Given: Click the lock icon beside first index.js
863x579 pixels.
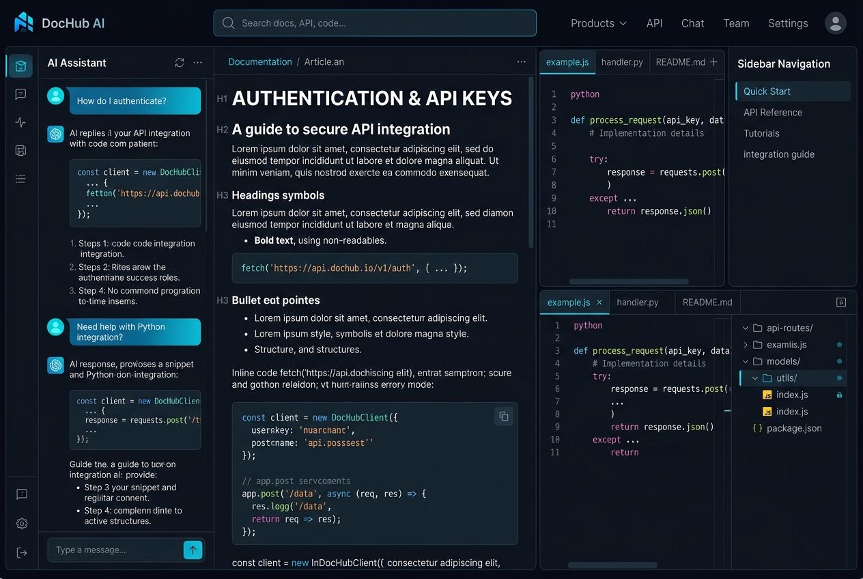Looking at the screenshot, I should (839, 395).
